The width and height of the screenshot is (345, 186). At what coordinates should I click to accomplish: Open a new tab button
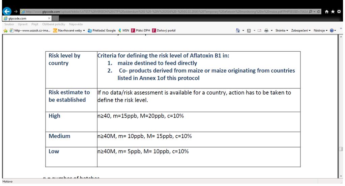55,18
